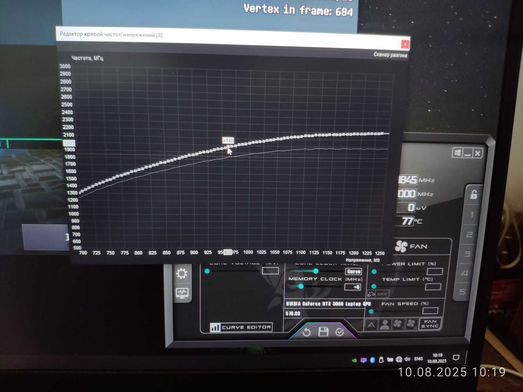Screen dimensions: 523x392
Task: Click the Core Clock 'Curve' value box
Action: 354,271
